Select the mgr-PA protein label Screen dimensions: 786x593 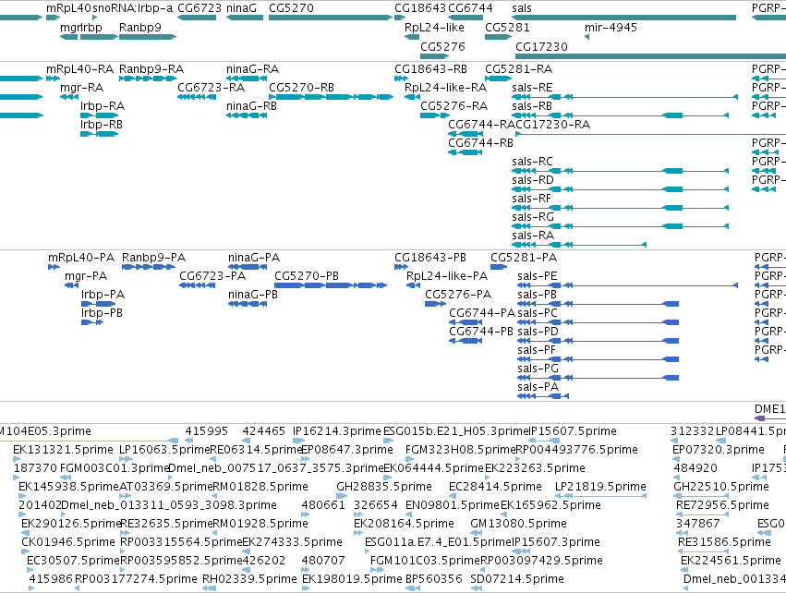pos(86,276)
